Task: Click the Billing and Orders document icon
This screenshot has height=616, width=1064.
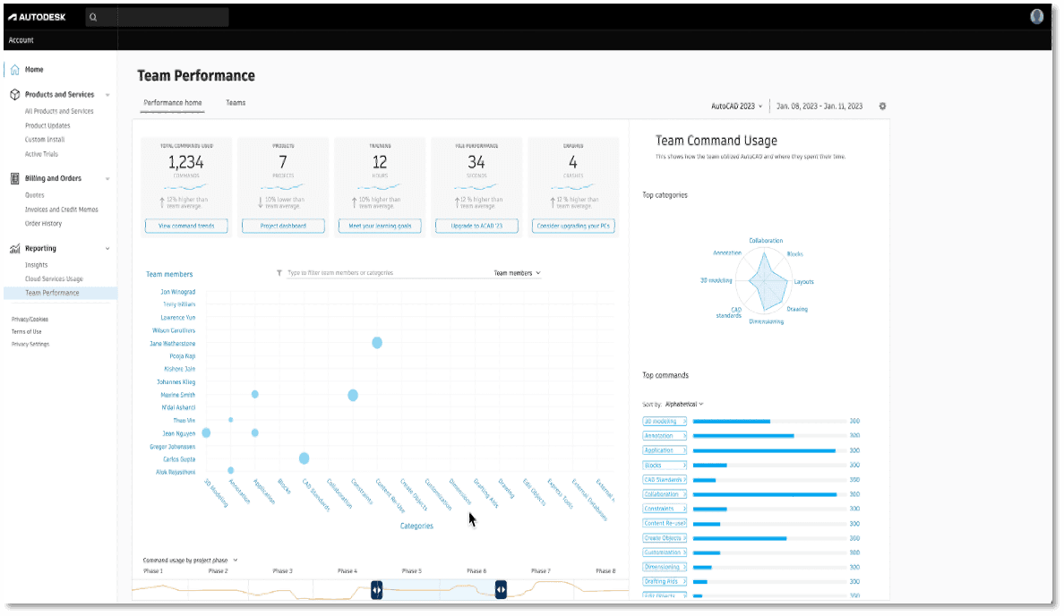Action: pos(15,179)
